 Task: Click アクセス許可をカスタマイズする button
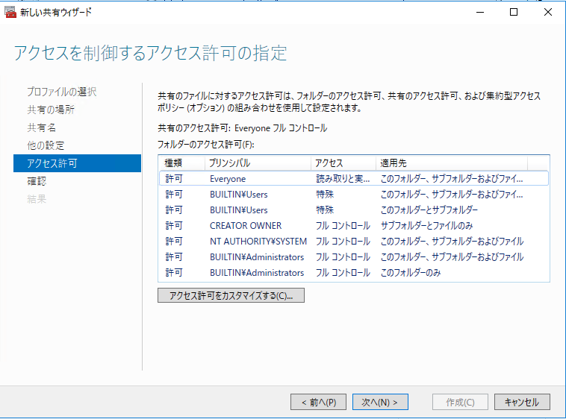click(231, 295)
